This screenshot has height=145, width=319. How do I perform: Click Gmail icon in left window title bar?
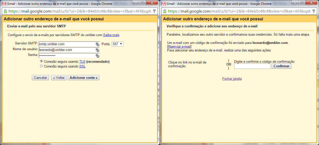point(4,4)
